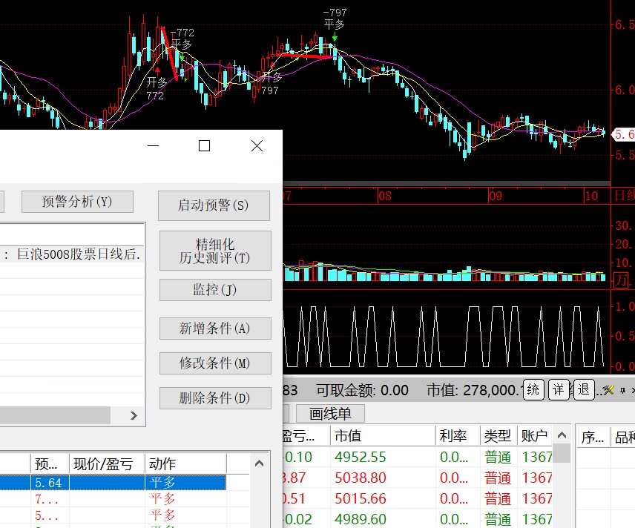Select holdings row with 市值 5038.80
The width and height of the screenshot is (635, 528).
tap(418, 478)
